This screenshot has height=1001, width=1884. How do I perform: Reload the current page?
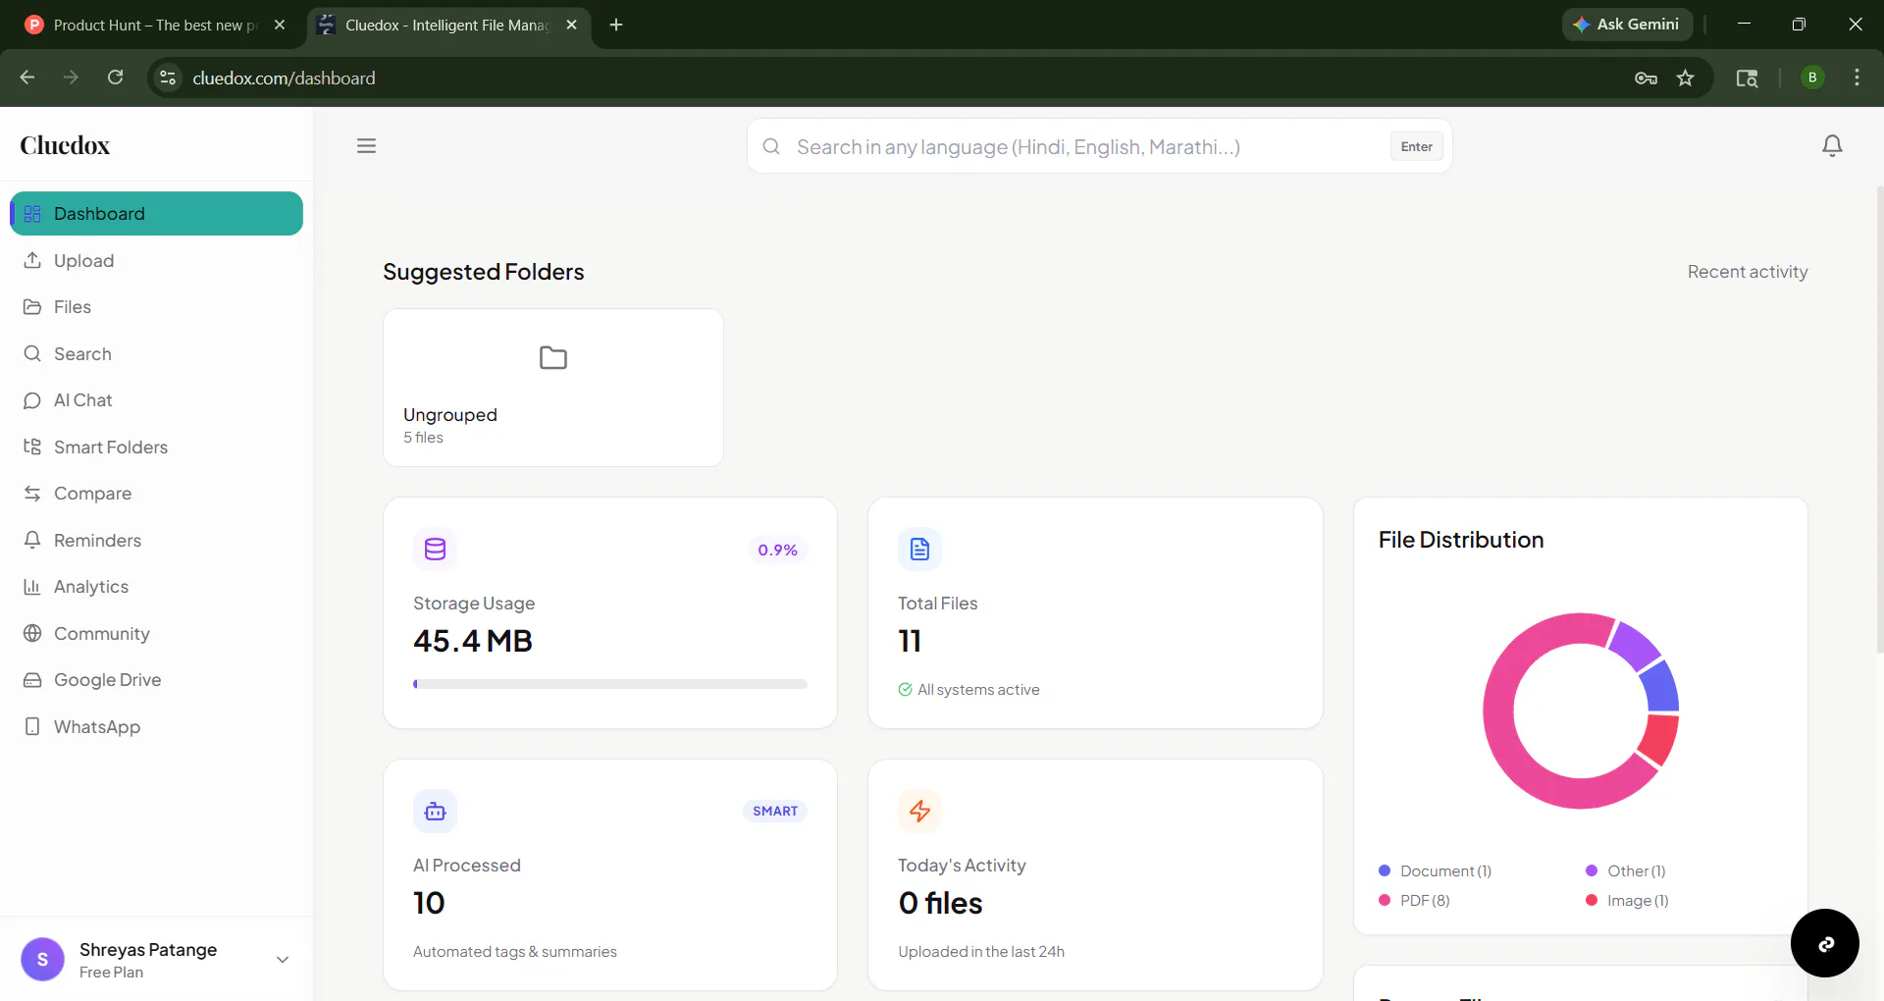click(x=115, y=78)
